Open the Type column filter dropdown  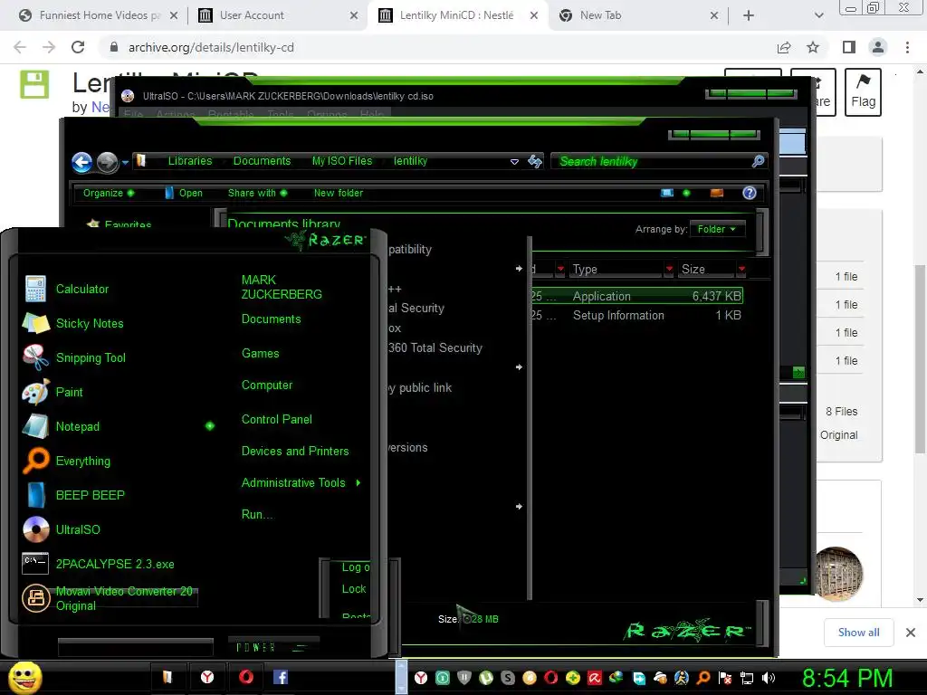click(x=669, y=269)
